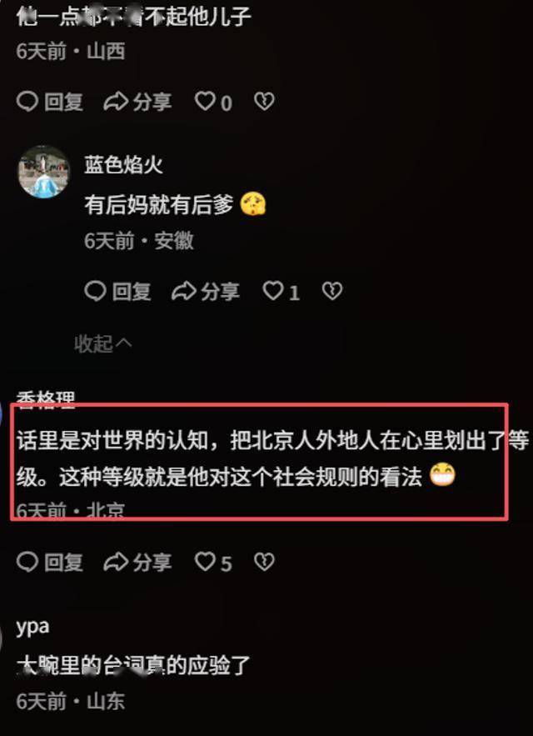Share 蓝色焰火's comment

click(x=206, y=292)
